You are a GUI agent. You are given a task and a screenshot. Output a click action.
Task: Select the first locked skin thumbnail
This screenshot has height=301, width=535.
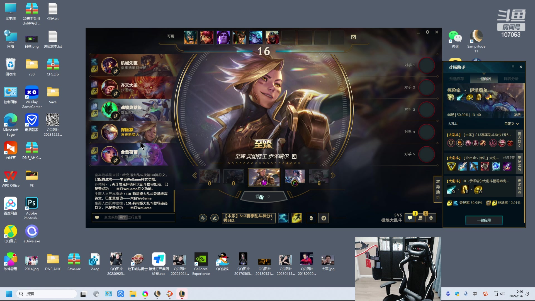[x=210, y=176]
